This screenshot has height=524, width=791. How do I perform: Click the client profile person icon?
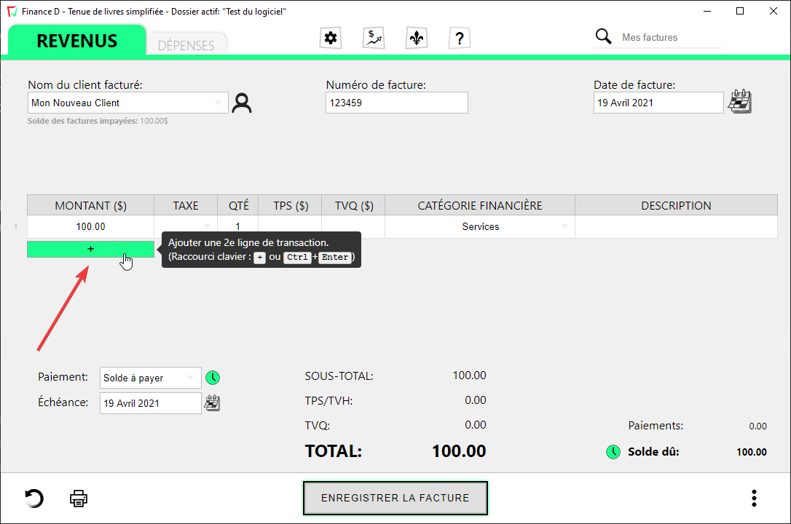241,103
